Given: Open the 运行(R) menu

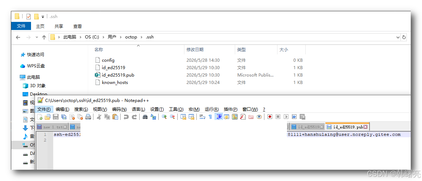Looking at the screenshot, I should coord(212,109).
